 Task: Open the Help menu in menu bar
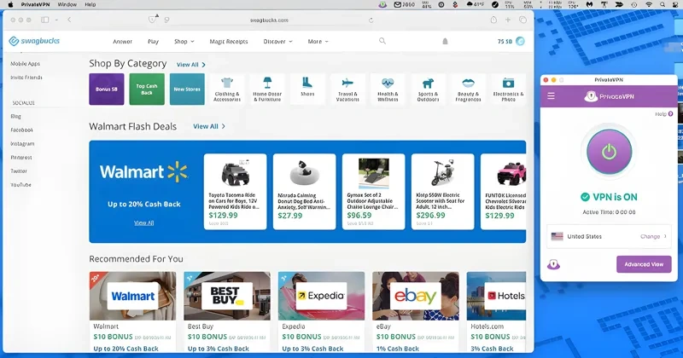[90, 4]
